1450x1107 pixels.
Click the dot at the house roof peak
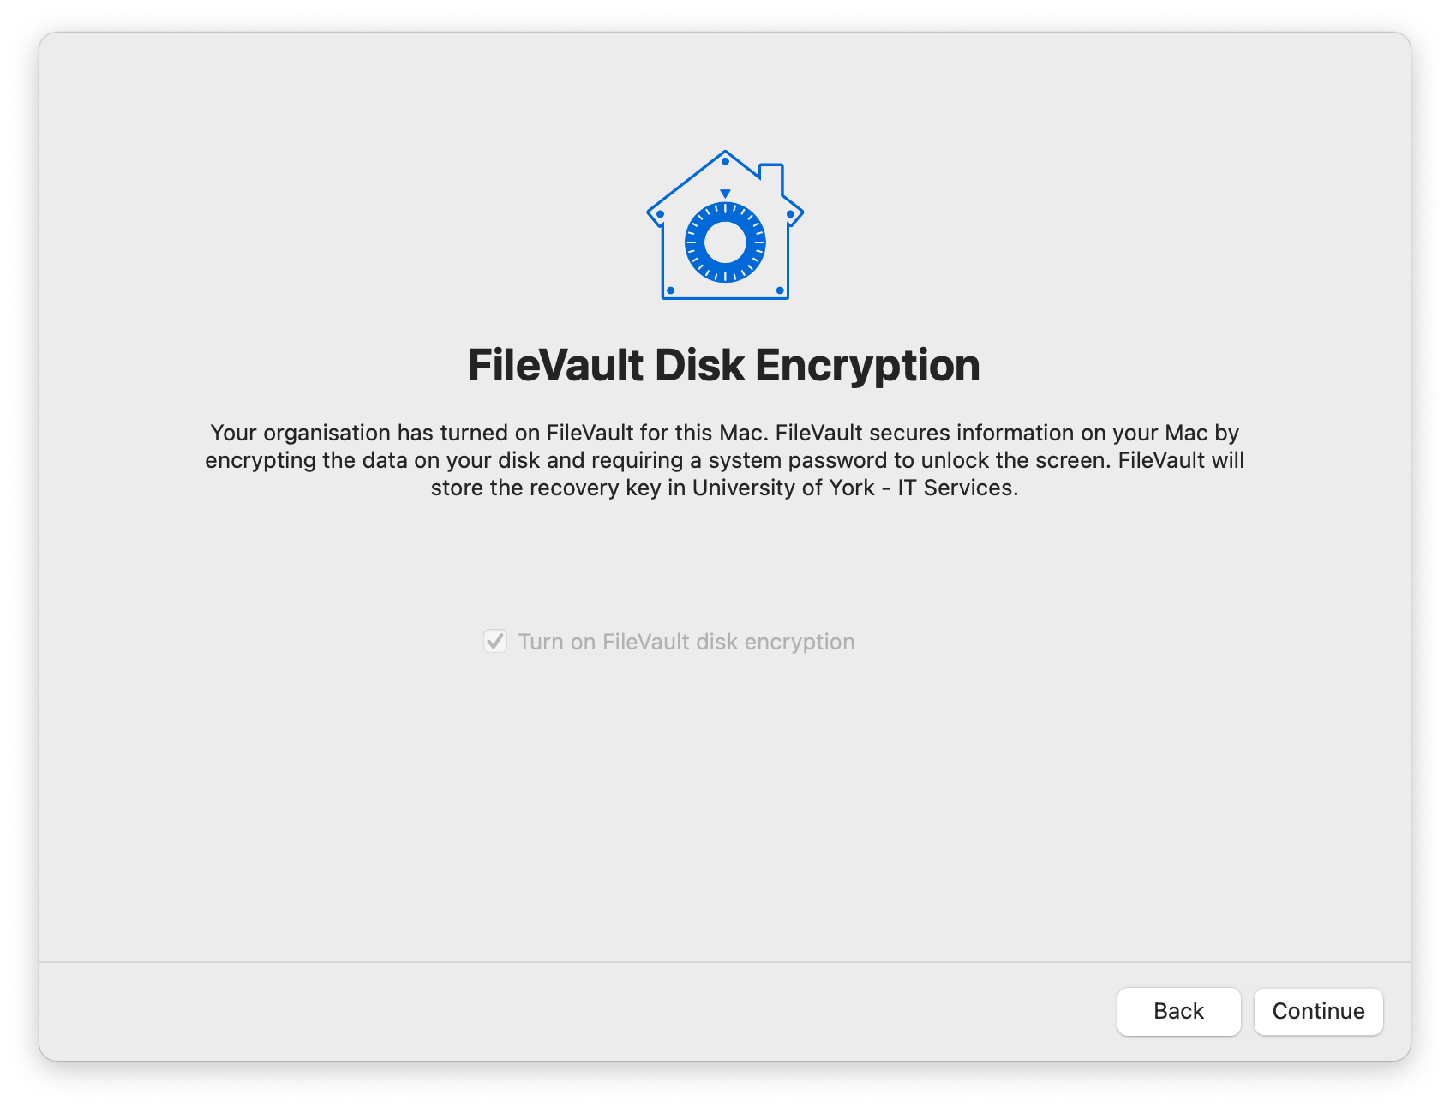[725, 161]
